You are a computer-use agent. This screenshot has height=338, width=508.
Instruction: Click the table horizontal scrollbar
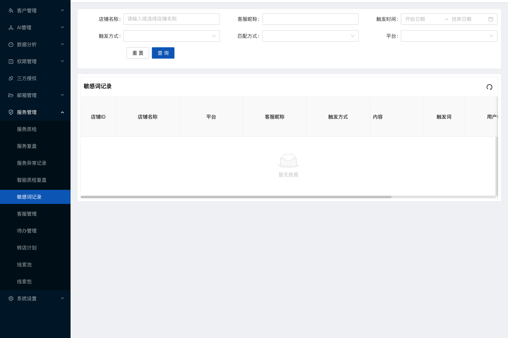[x=236, y=197]
